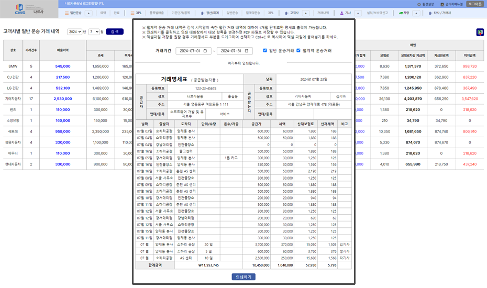487x288 pixels.
Task: Click the 인쇄하기 print button
Action: tap(243, 277)
